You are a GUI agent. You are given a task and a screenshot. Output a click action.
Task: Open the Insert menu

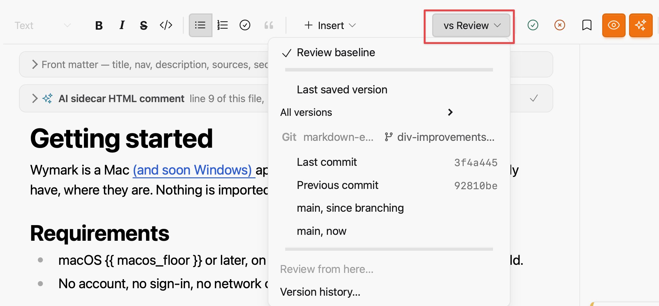pos(330,25)
